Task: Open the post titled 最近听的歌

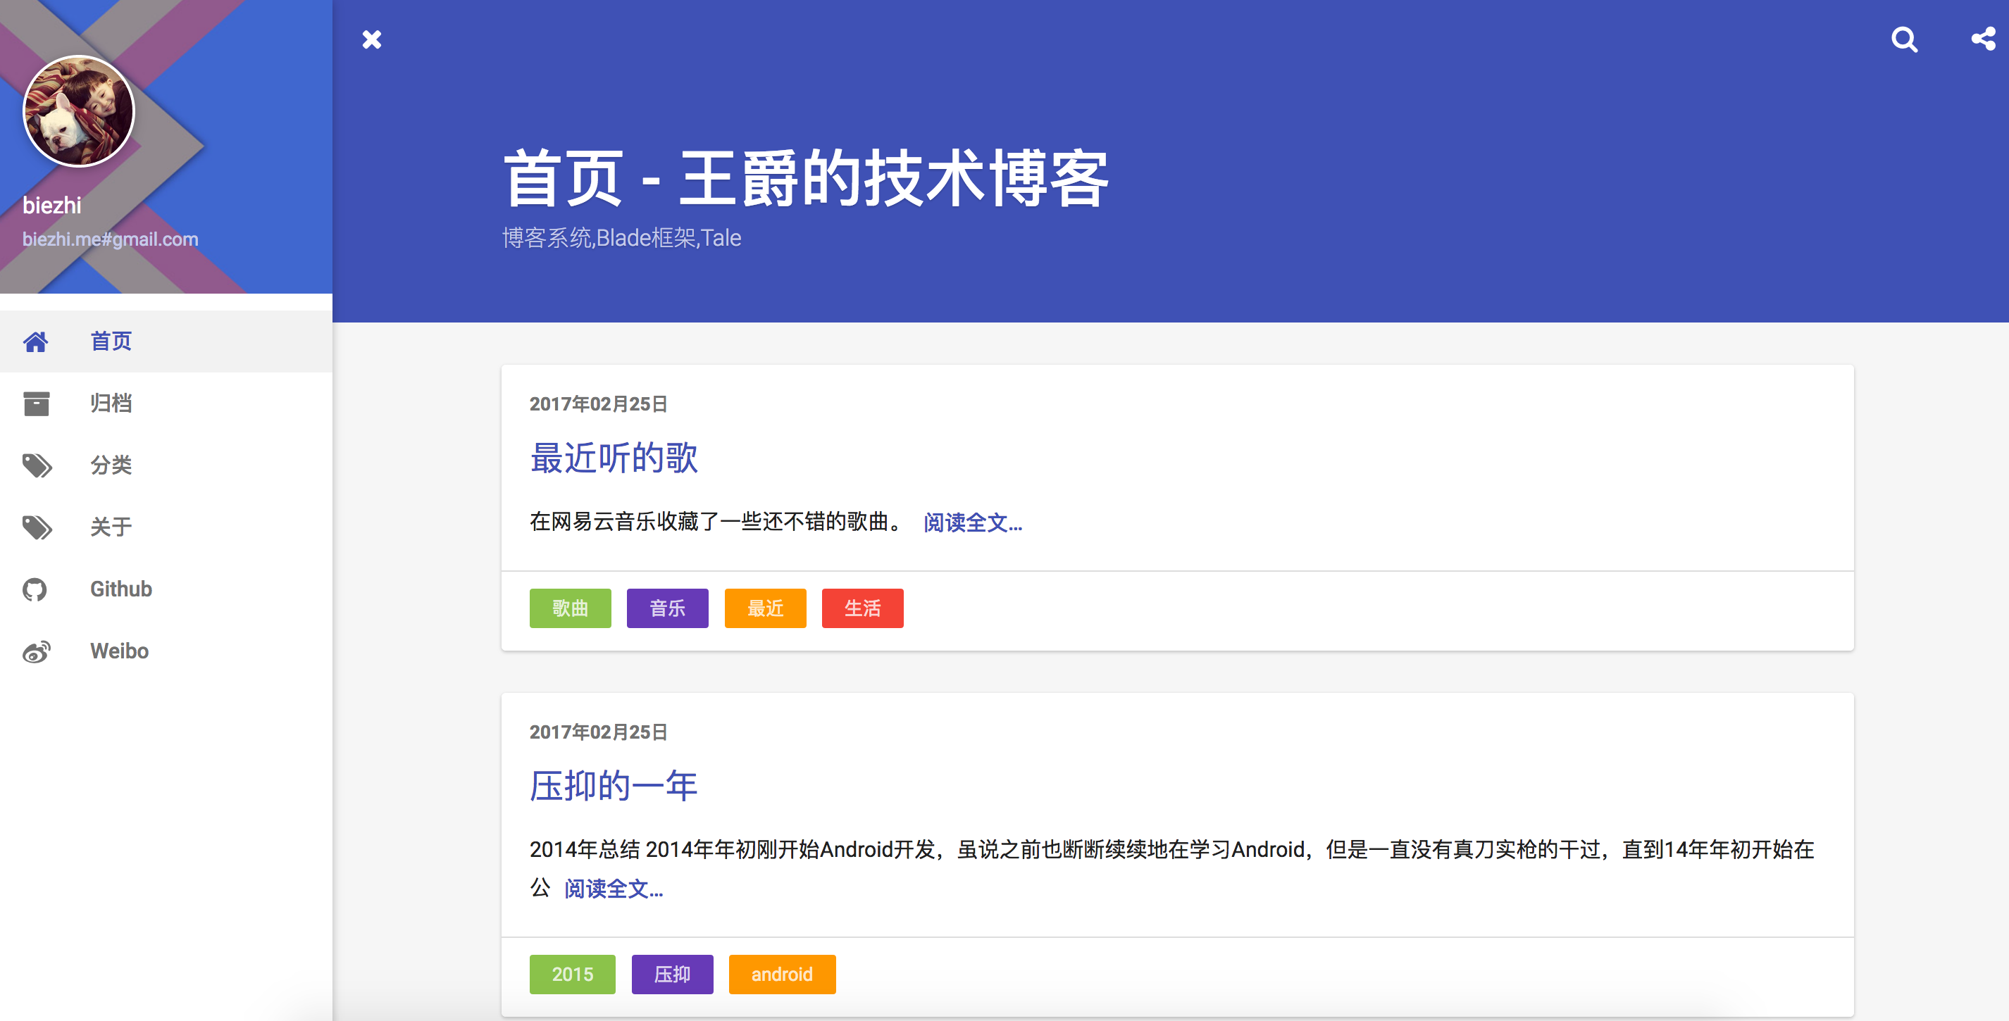Action: (x=614, y=458)
